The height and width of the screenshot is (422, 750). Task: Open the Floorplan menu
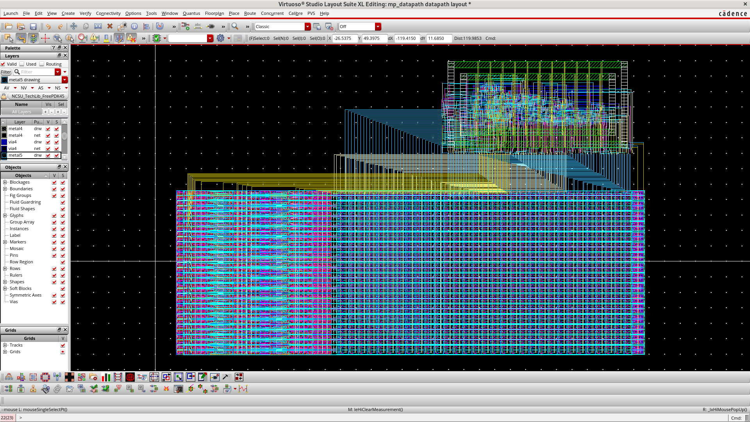coord(214,13)
